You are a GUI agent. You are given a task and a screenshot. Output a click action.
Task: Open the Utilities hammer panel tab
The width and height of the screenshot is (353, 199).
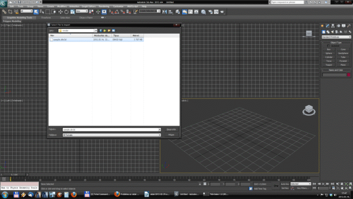click(349, 26)
